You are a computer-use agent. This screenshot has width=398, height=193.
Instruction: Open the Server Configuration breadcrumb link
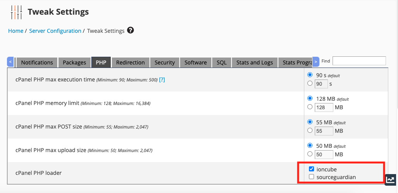click(x=55, y=31)
